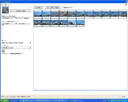Click the arrow of the license combo box
Screen dimensions: 128x102
point(30,48)
